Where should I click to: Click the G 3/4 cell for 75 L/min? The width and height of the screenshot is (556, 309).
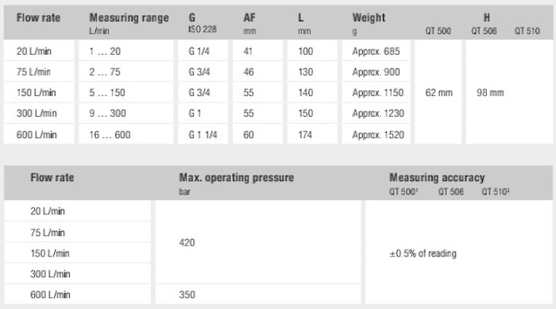199,72
